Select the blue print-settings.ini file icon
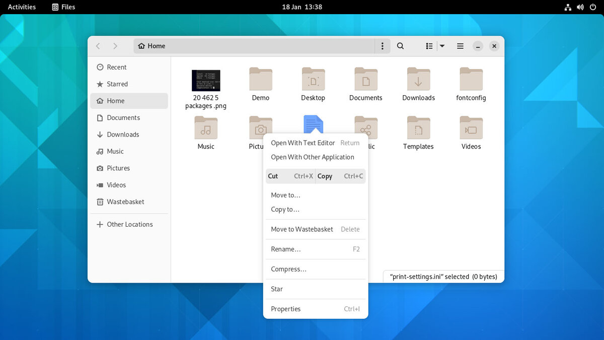 (x=313, y=124)
